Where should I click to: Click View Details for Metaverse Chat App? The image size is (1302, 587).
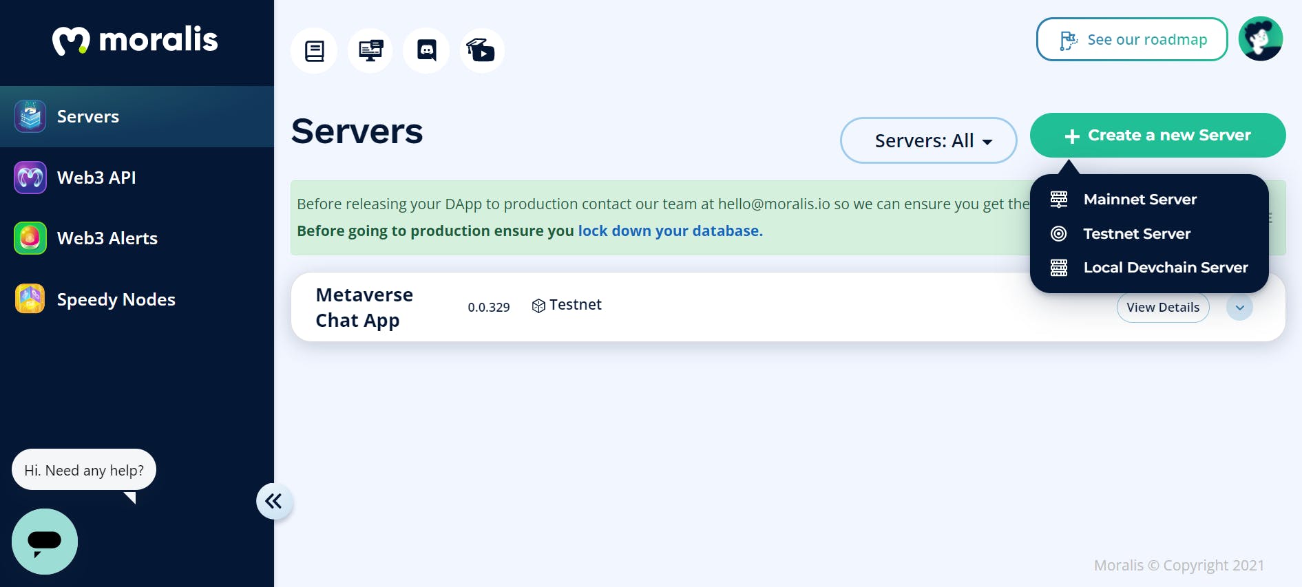[1163, 308]
